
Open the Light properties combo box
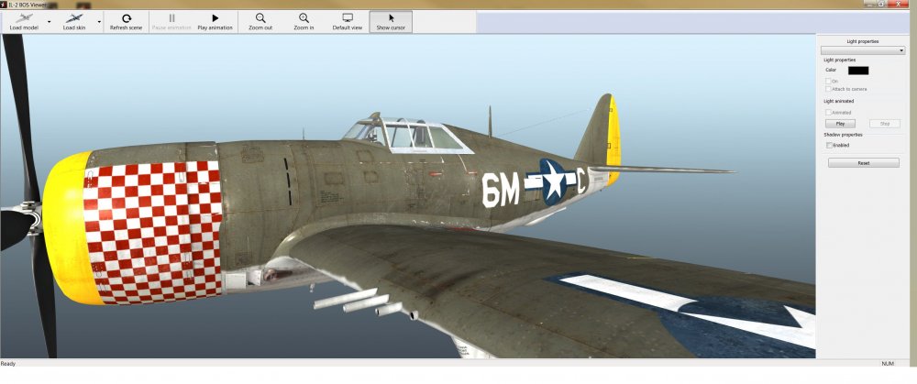pyautogui.click(x=862, y=50)
